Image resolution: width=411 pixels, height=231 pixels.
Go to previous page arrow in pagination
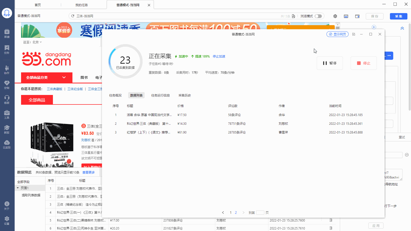click(x=223, y=213)
